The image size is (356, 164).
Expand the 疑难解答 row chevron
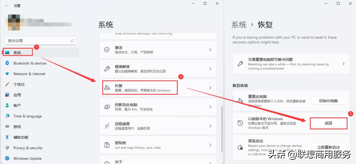click(210, 69)
